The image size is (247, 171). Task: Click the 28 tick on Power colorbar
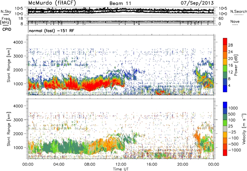click(230, 45)
